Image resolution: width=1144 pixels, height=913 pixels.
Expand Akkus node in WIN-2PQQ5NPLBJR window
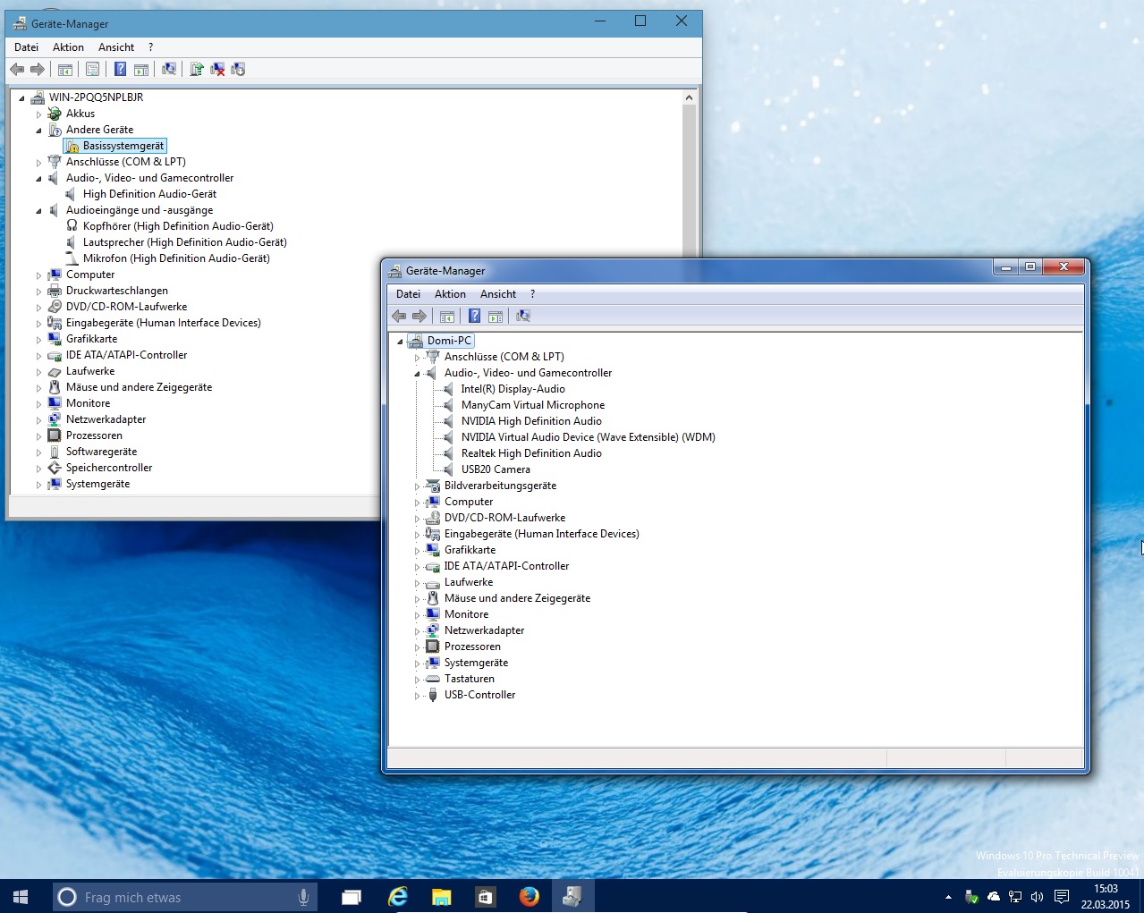pos(38,114)
